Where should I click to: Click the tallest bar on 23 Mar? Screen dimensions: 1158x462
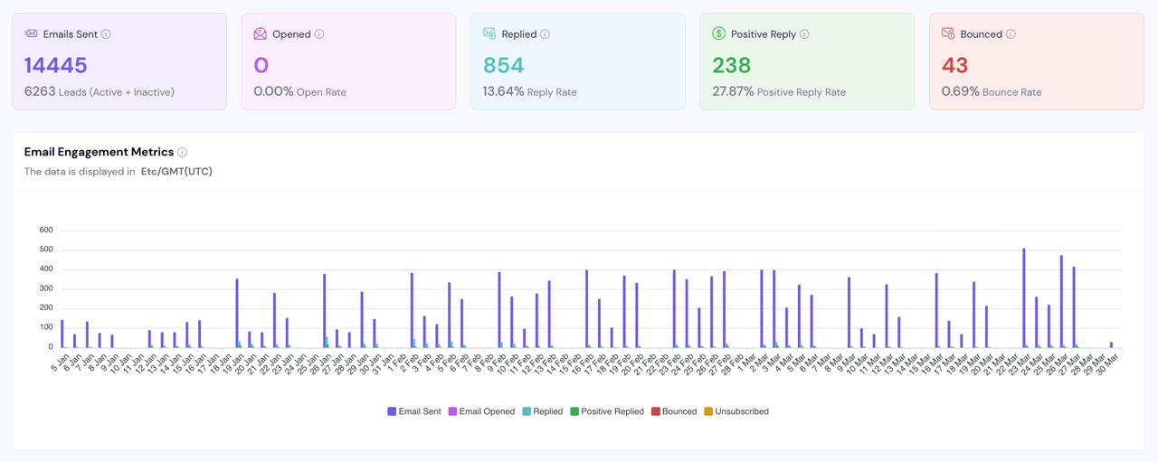[x=1024, y=298]
